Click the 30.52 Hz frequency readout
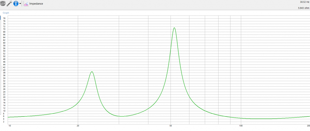310x131 pixels. tap(304, 2)
